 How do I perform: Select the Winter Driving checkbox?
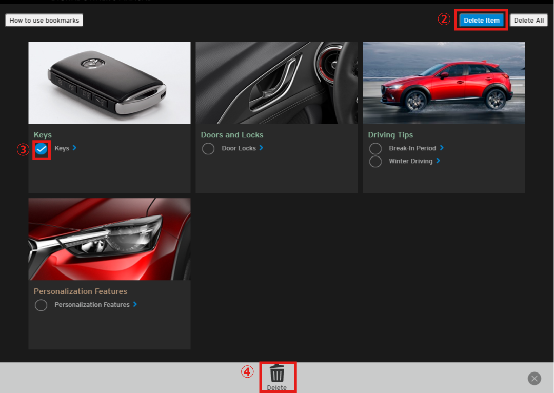pyautogui.click(x=375, y=162)
